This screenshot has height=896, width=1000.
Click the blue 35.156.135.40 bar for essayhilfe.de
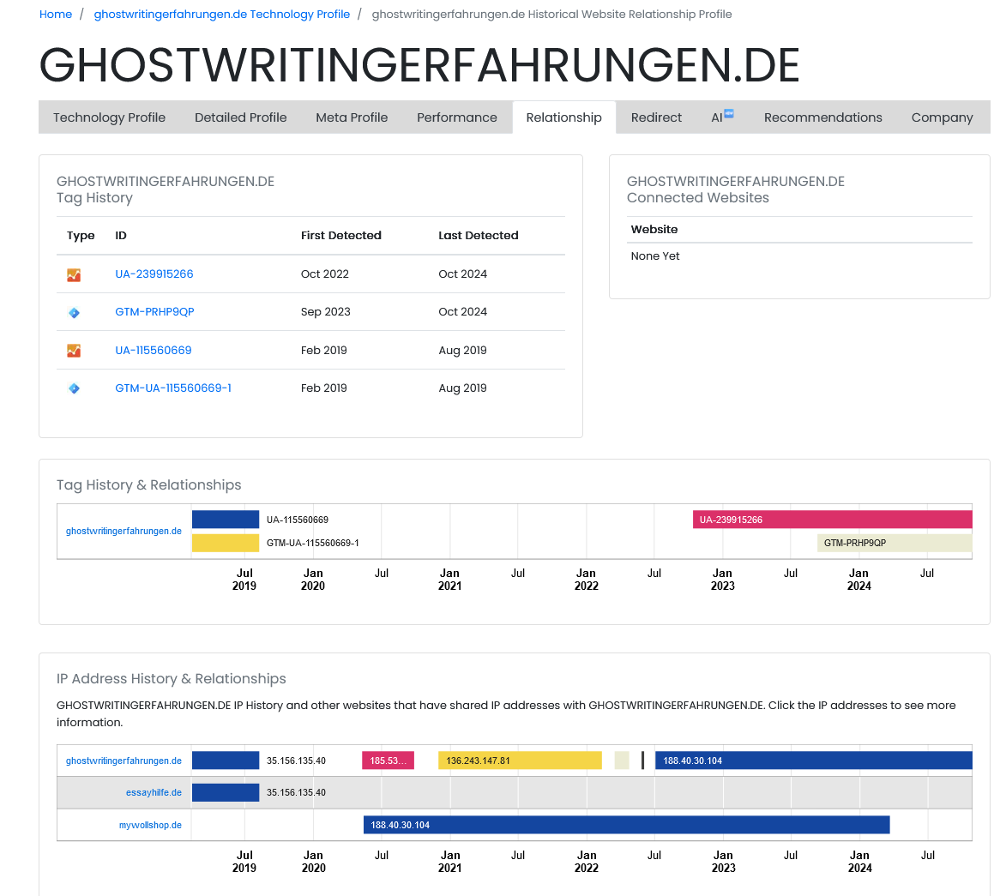[x=225, y=792]
